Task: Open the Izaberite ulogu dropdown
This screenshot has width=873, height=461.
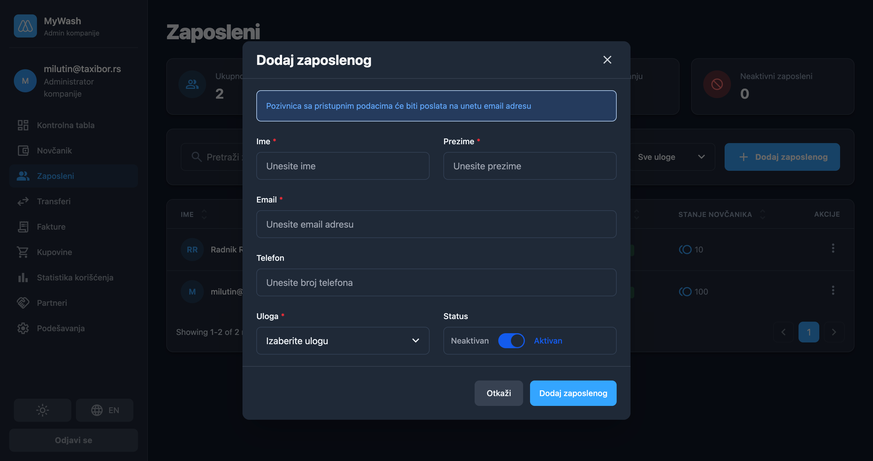Action: 343,341
